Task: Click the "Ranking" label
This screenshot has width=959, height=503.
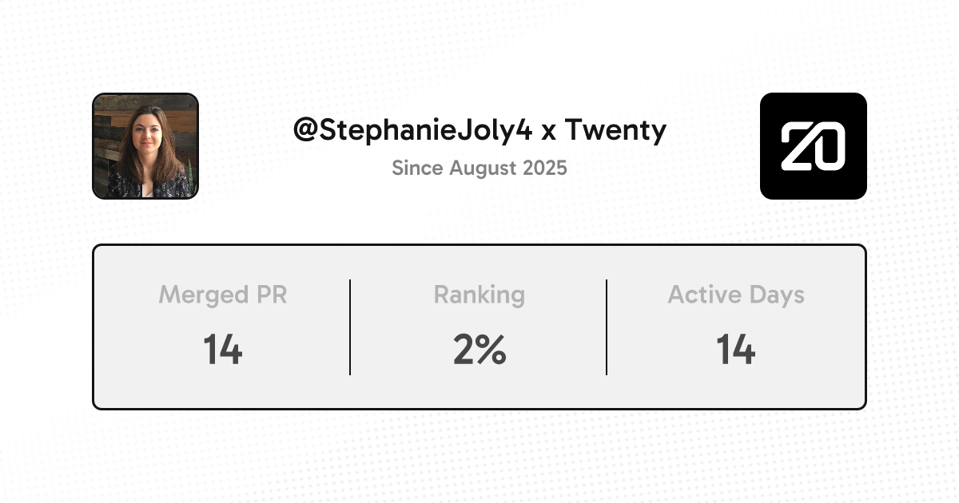Action: click(x=479, y=295)
